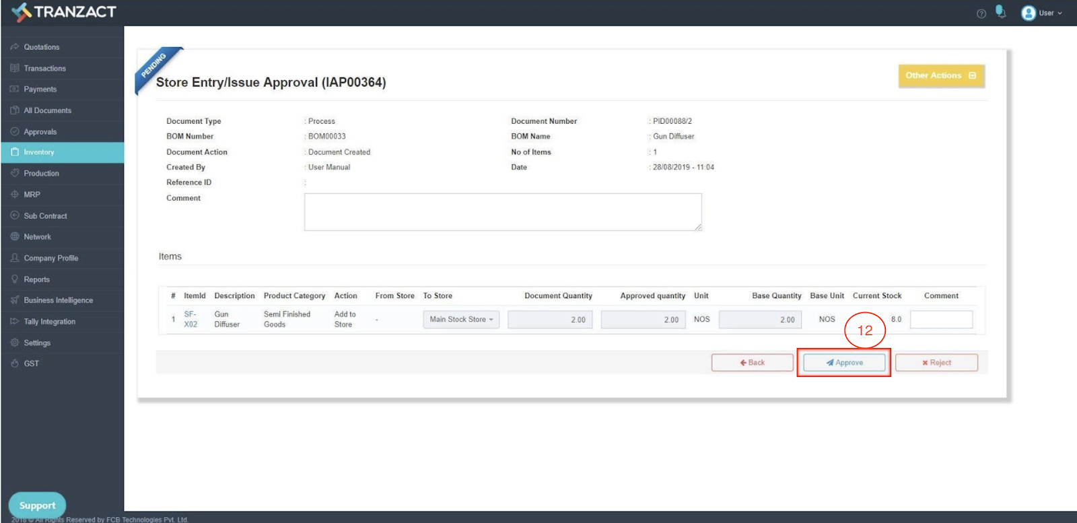The height and width of the screenshot is (523, 1077).
Task: Click the Tally Integration icon
Action: point(15,322)
